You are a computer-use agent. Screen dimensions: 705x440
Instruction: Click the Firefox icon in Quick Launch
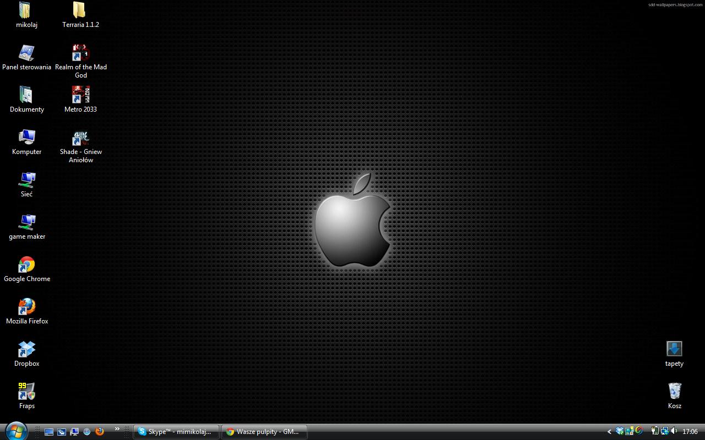coord(100,432)
